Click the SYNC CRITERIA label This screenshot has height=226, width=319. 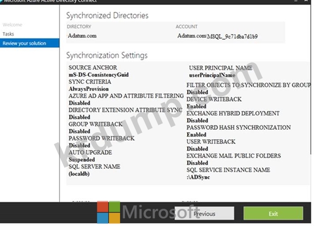click(90, 82)
